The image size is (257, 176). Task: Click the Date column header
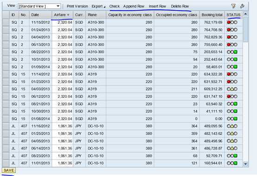40,15
